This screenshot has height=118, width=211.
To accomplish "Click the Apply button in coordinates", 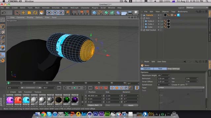I will [x=131, y=105].
